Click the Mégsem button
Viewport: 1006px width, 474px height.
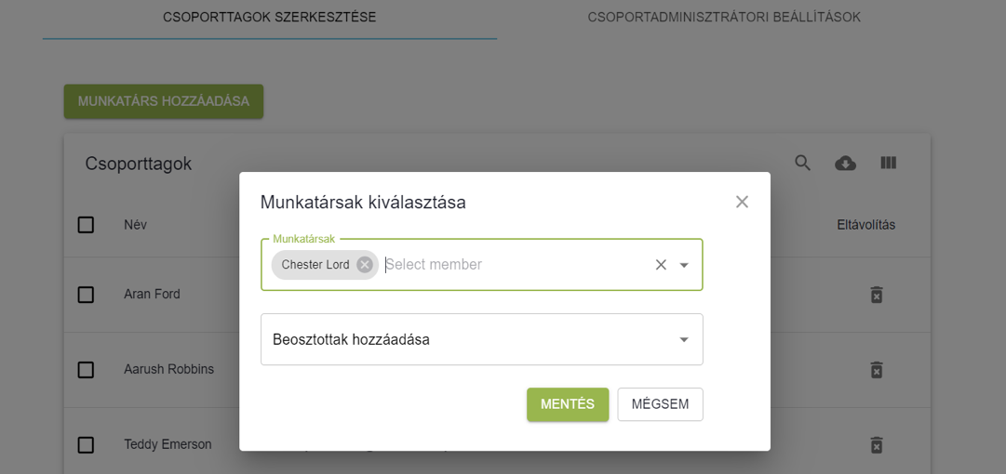[660, 404]
